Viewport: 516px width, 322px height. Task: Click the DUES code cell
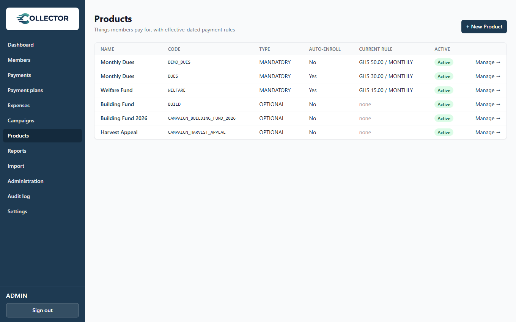[173, 76]
